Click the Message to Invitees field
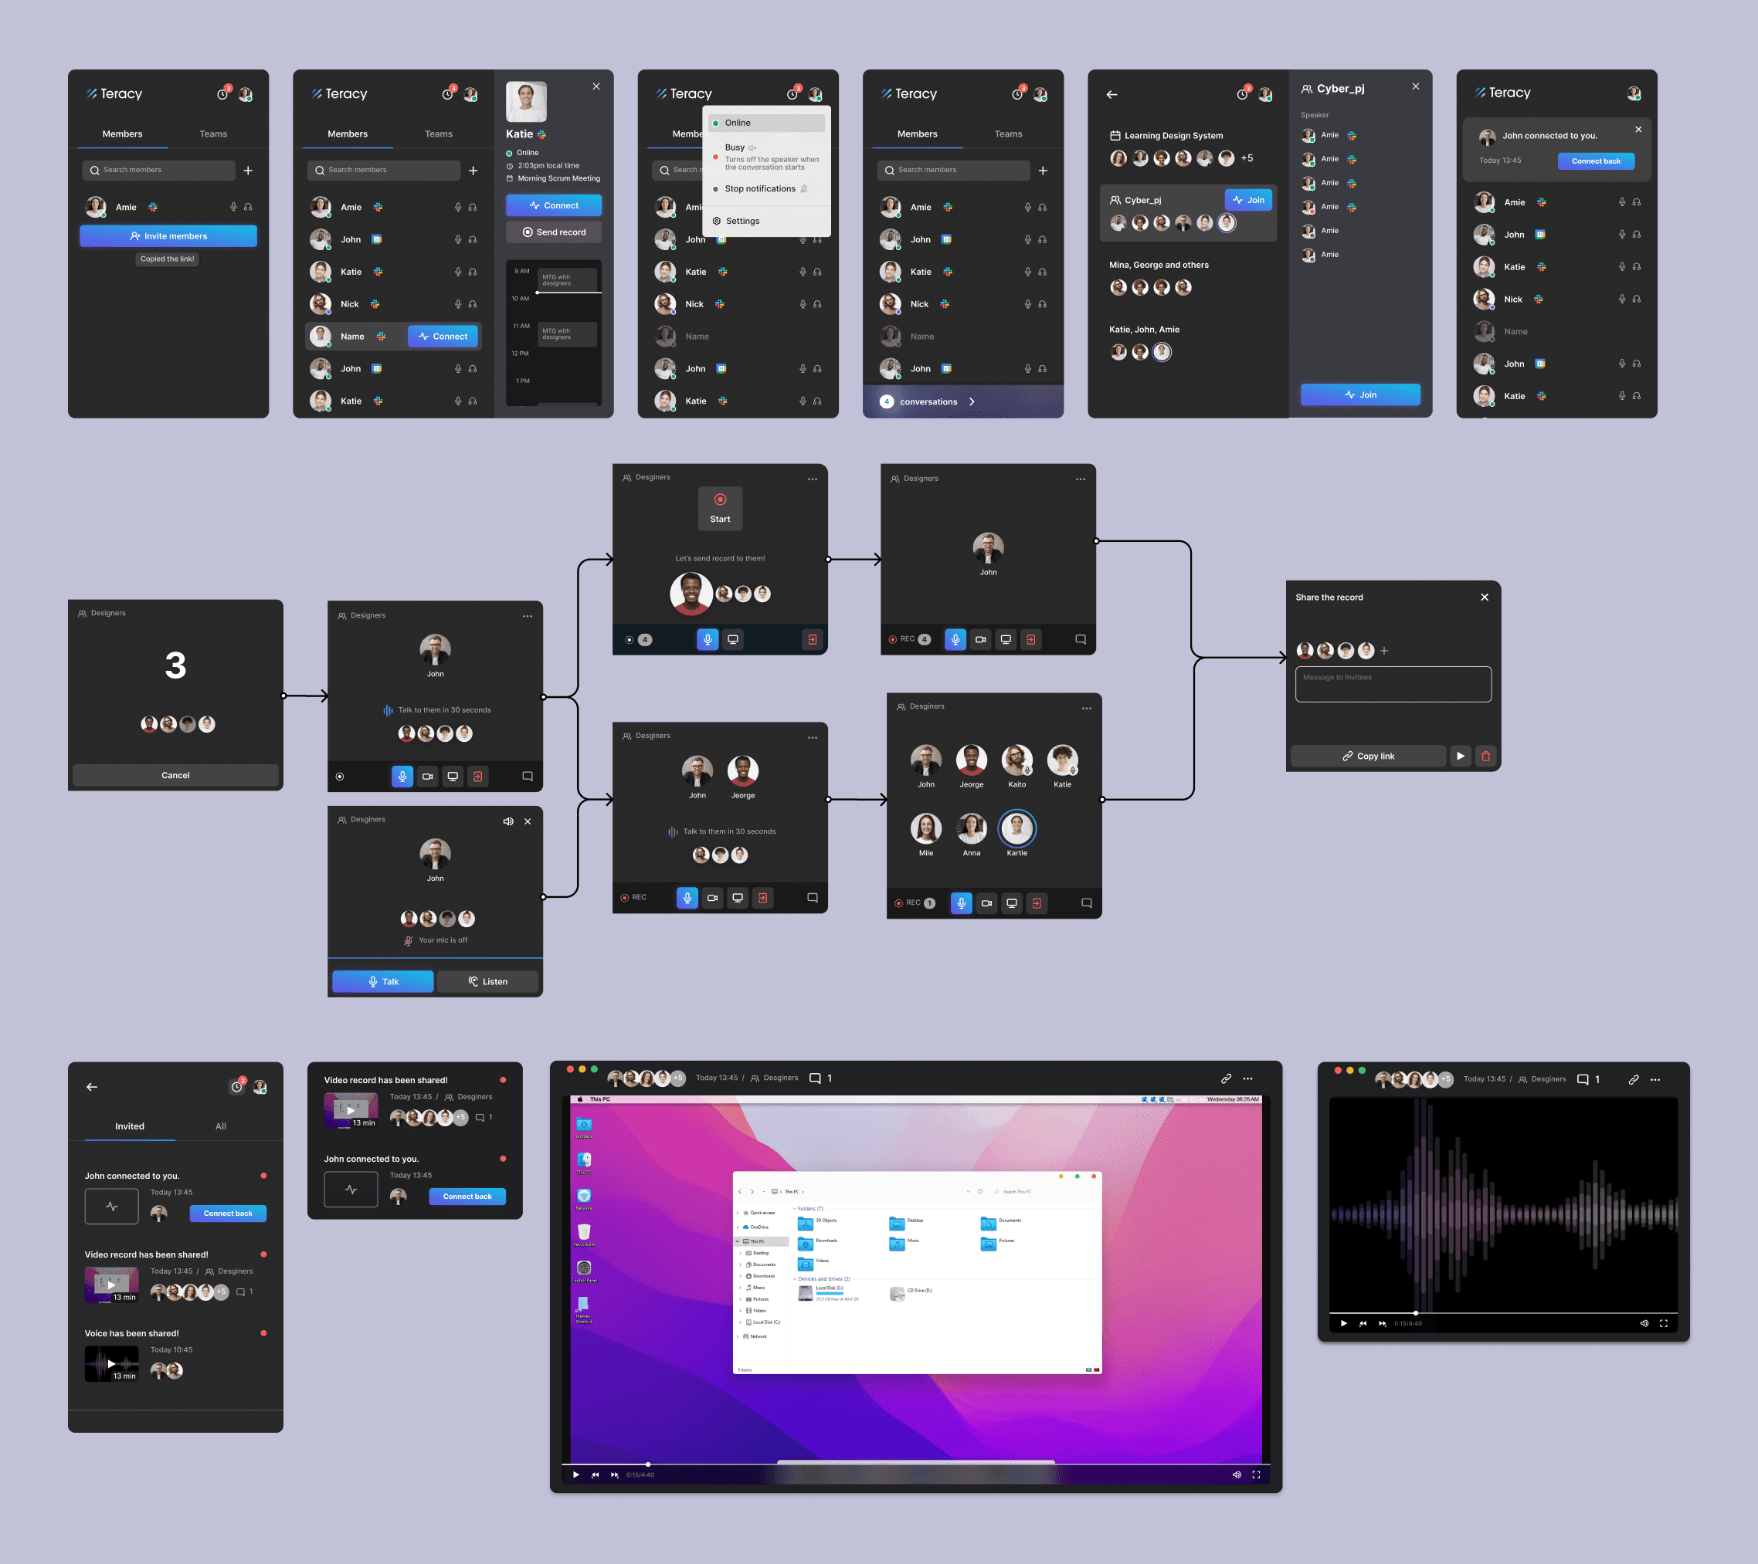This screenshot has width=1758, height=1564. (x=1393, y=685)
